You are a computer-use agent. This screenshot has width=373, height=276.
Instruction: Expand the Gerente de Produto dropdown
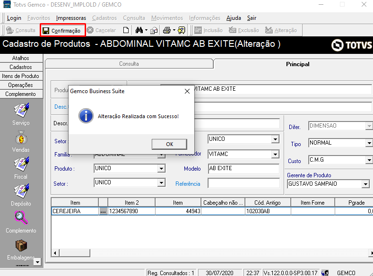(365, 184)
